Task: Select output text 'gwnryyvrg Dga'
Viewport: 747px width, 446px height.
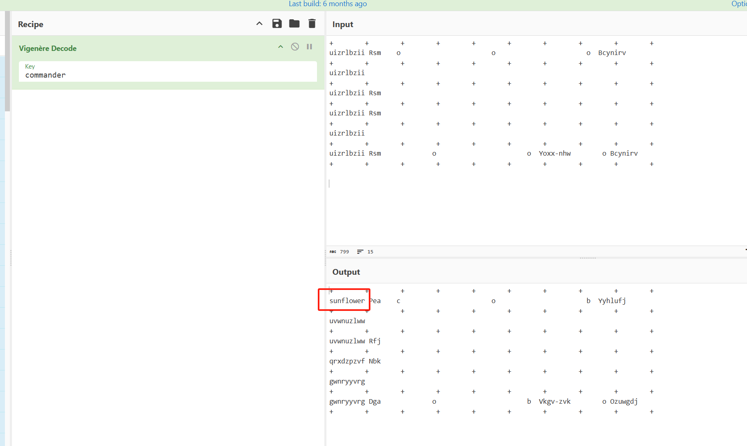Action: [x=355, y=401]
